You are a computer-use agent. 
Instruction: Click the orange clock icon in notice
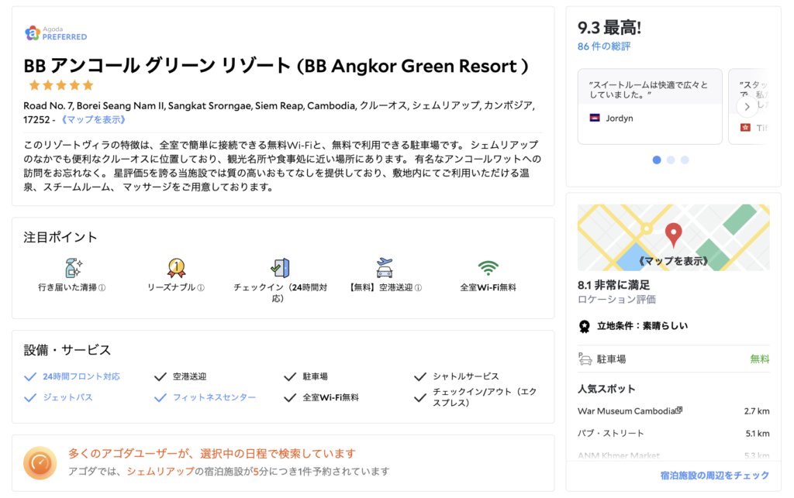coord(40,462)
